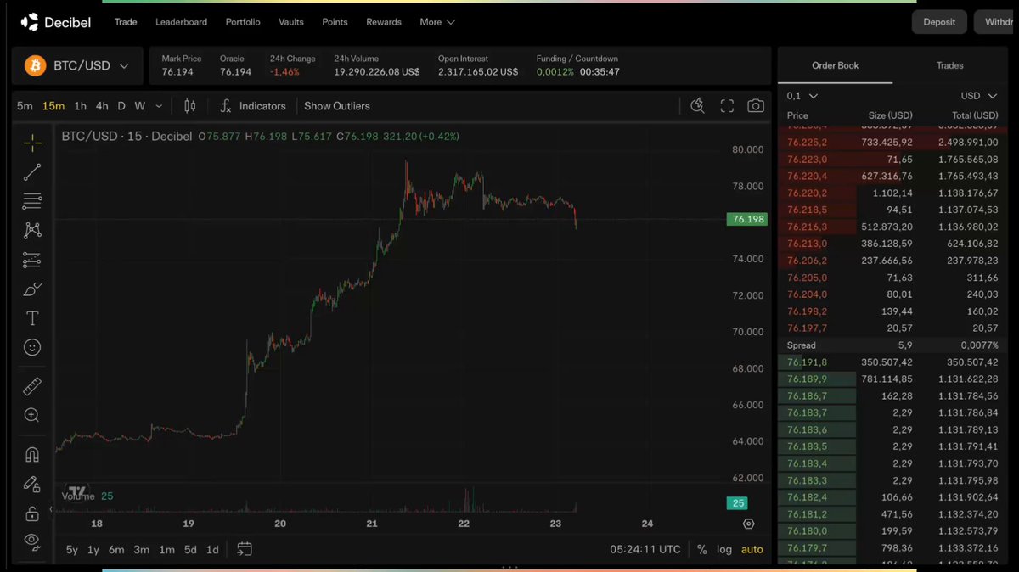
Task: Toggle percent scale on price axis
Action: (701, 549)
